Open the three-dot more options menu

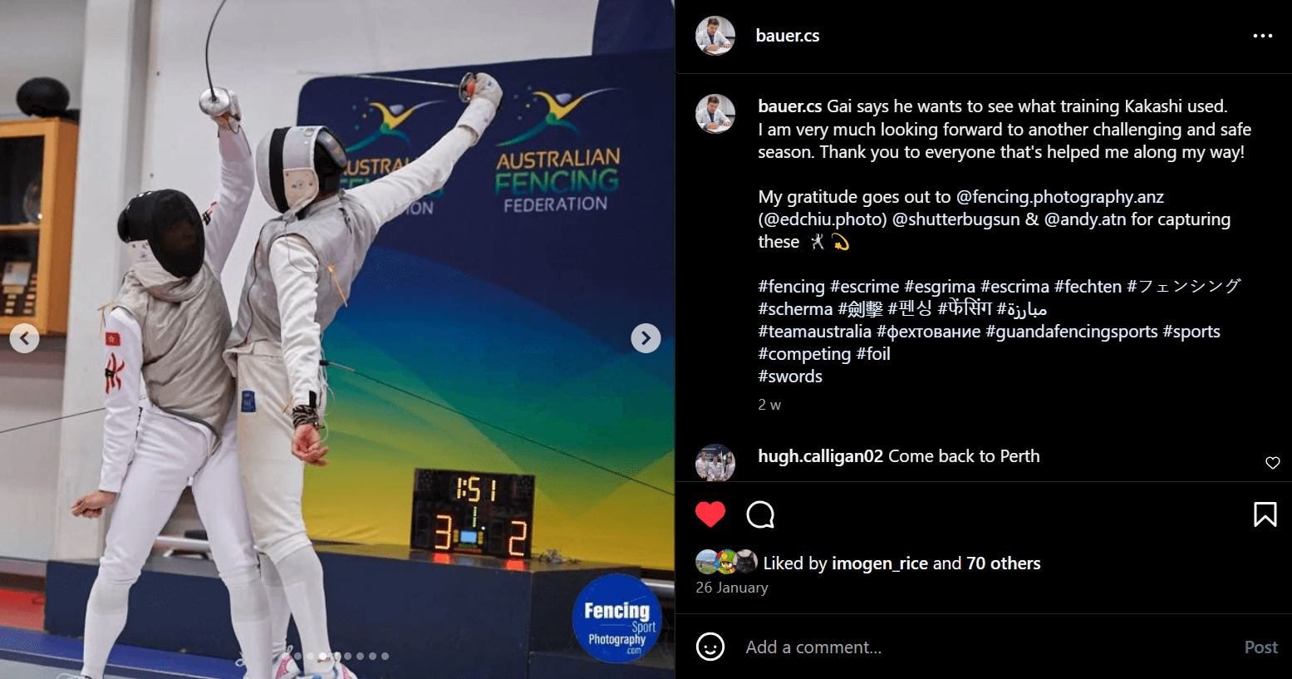[x=1262, y=36]
